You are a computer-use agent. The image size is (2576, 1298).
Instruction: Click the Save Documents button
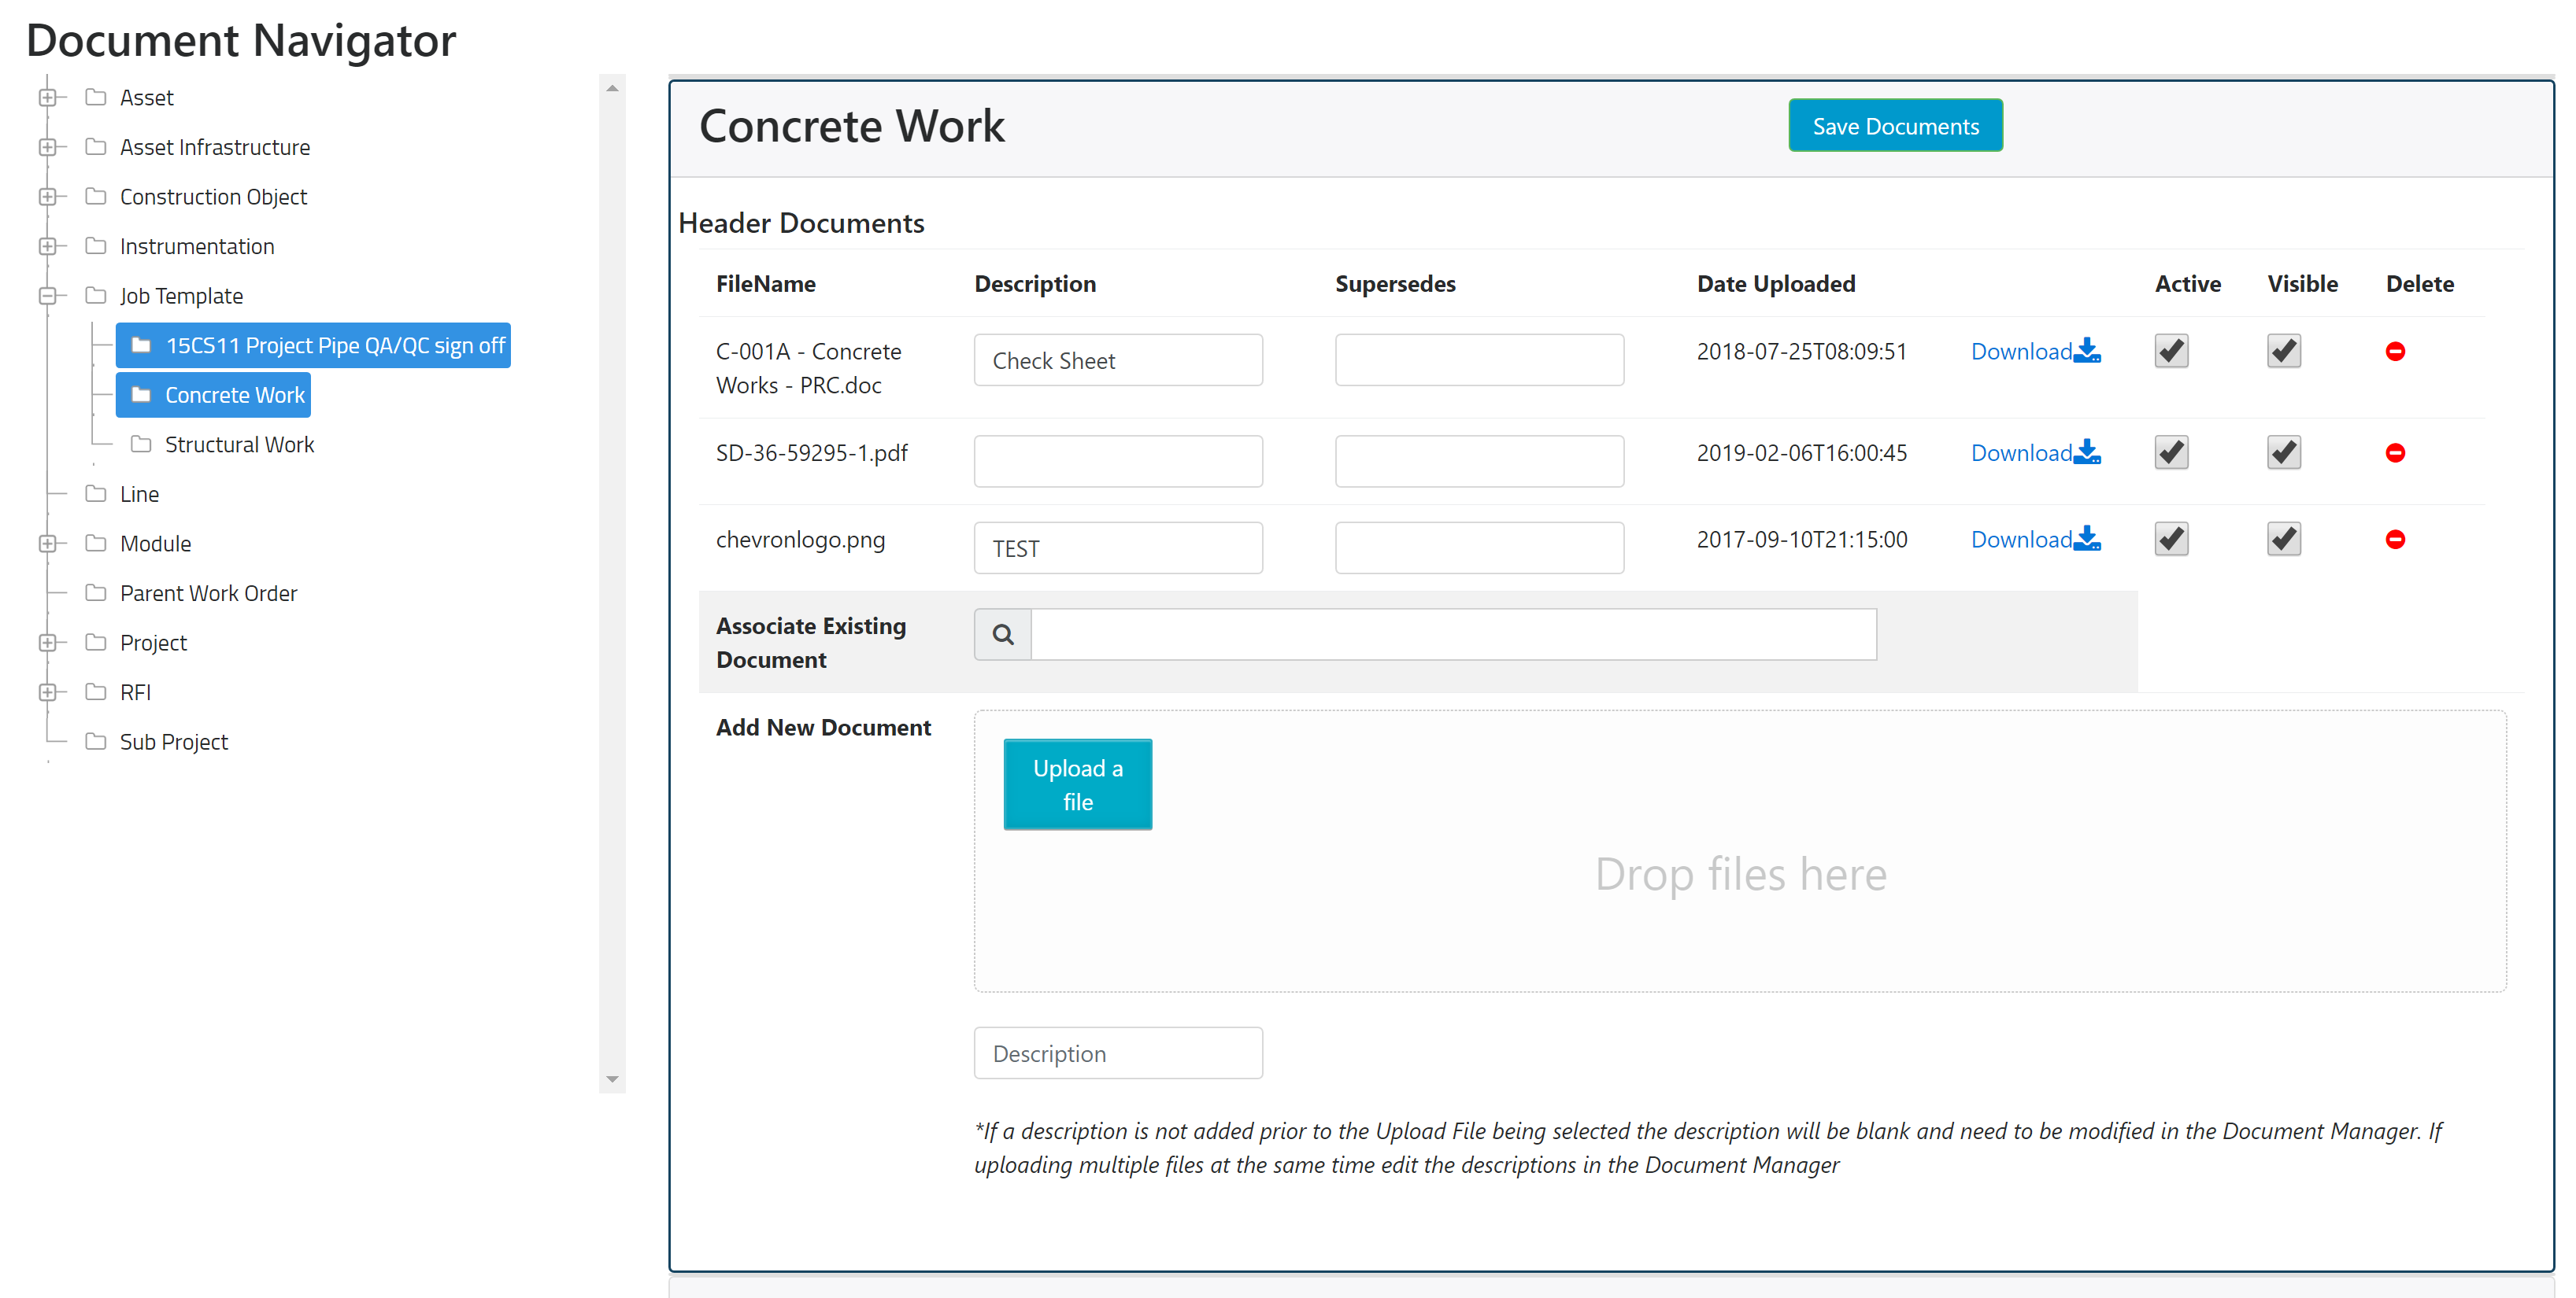tap(1895, 125)
